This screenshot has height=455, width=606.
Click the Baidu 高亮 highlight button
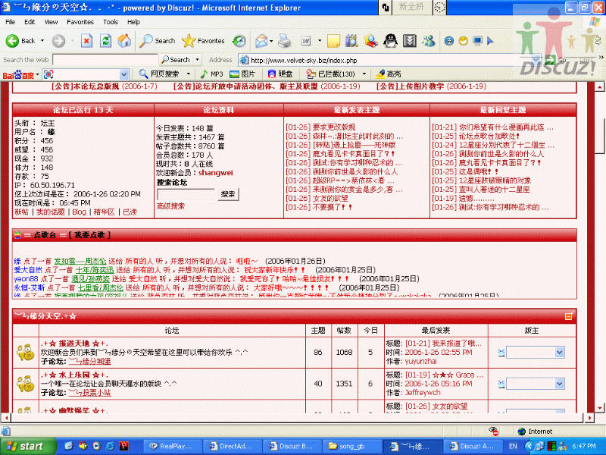coord(389,74)
